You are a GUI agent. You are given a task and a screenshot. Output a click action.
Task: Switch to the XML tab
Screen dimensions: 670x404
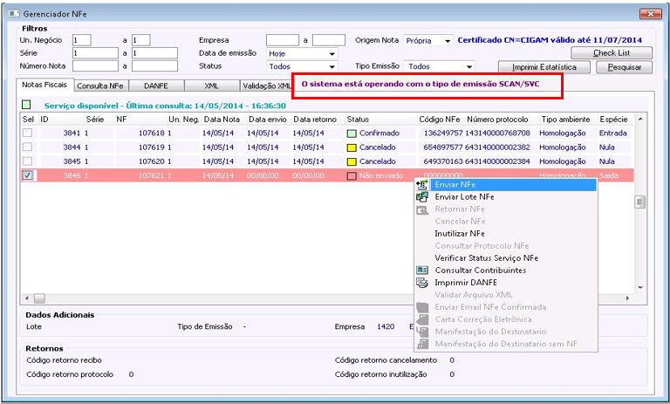(211, 86)
